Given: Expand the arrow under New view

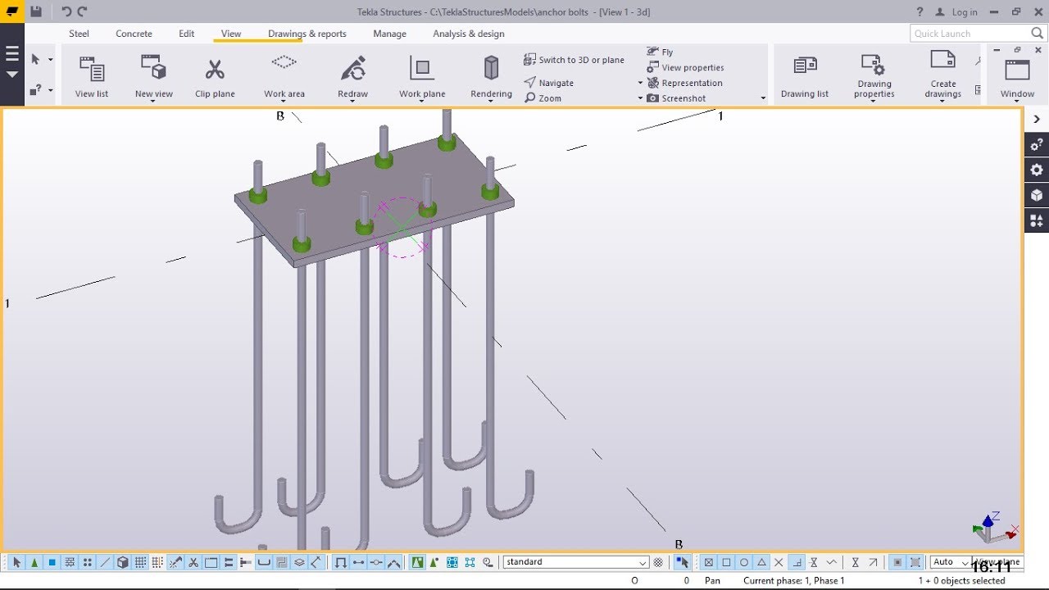Looking at the screenshot, I should tap(153, 102).
